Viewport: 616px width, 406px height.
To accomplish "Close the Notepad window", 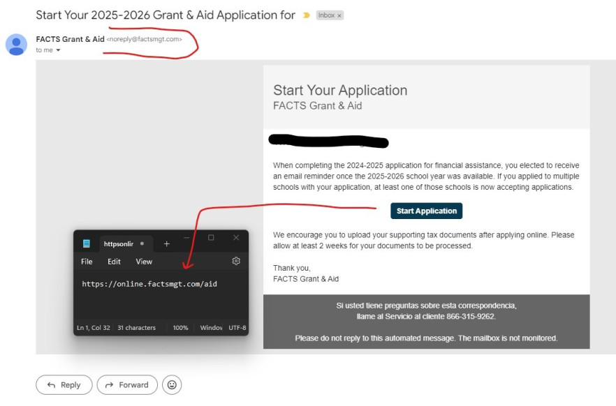I will coord(236,238).
